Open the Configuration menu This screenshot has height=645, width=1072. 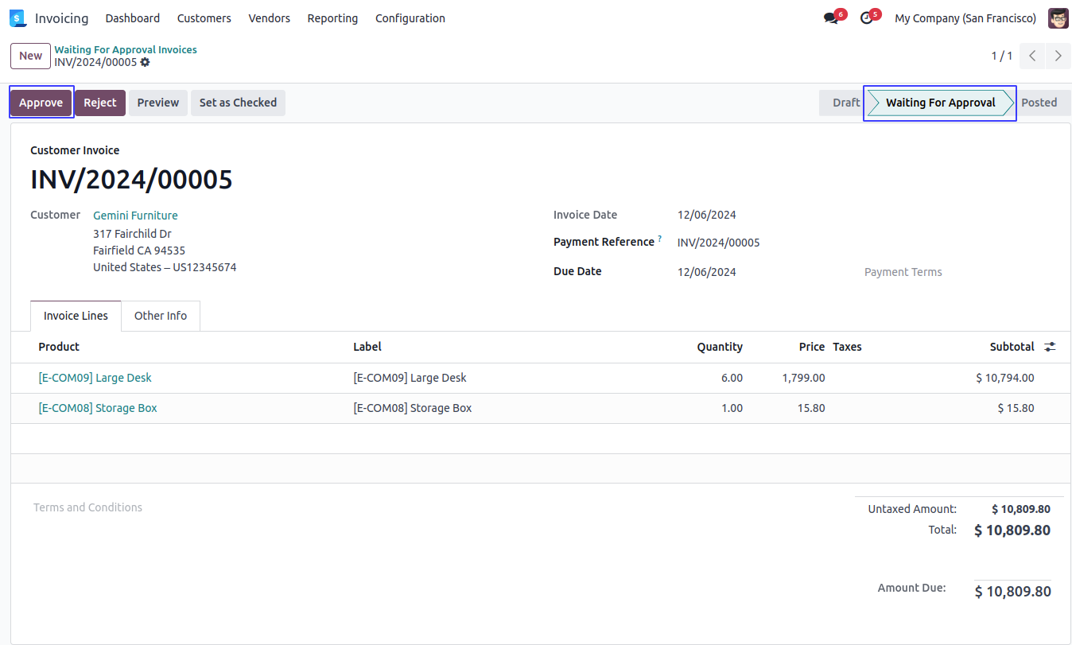tap(410, 18)
